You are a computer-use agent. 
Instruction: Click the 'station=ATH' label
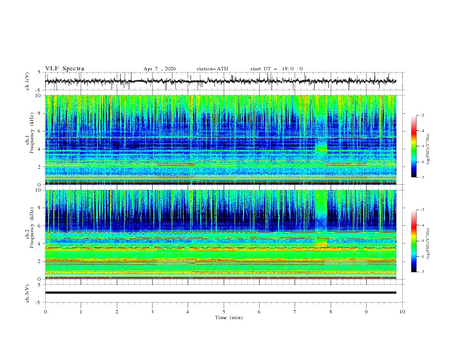point(212,69)
